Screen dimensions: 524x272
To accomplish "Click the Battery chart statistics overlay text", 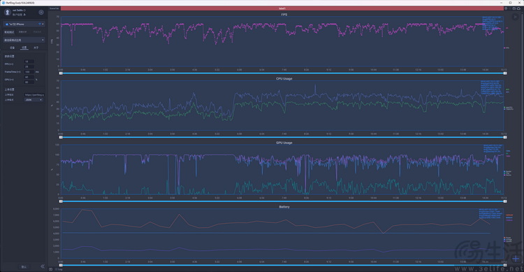I will [490, 214].
